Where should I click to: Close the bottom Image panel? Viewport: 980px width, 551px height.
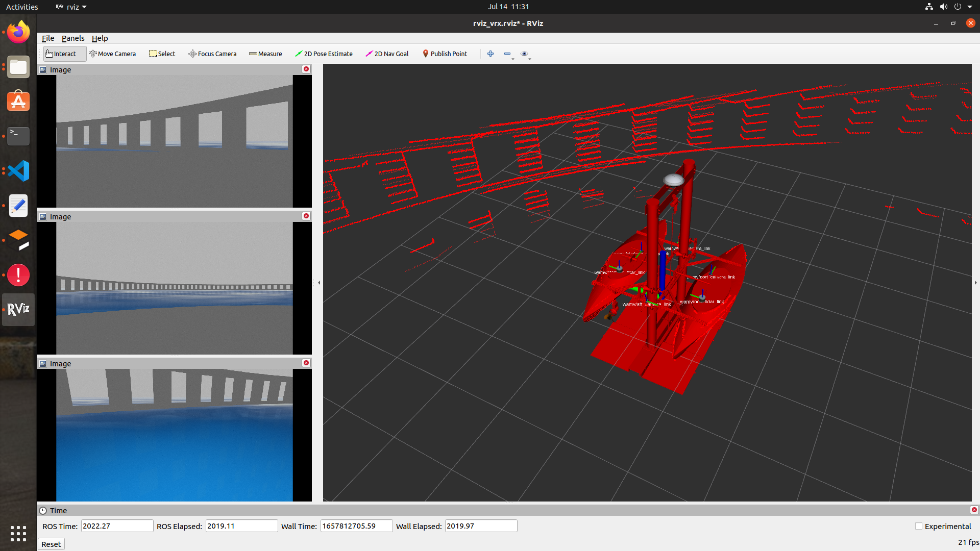click(306, 363)
